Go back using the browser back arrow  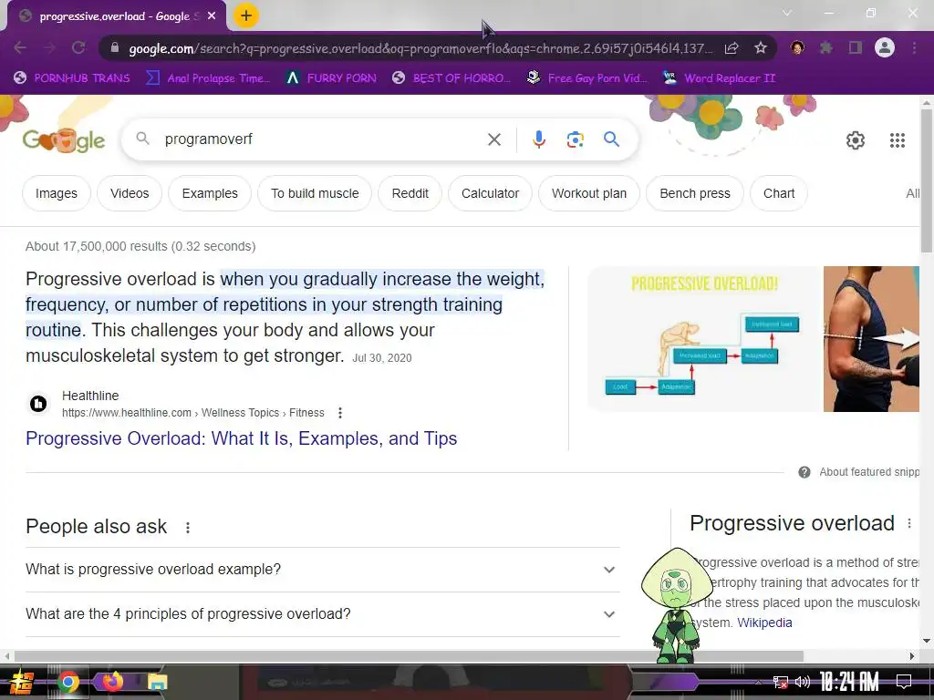click(x=20, y=47)
